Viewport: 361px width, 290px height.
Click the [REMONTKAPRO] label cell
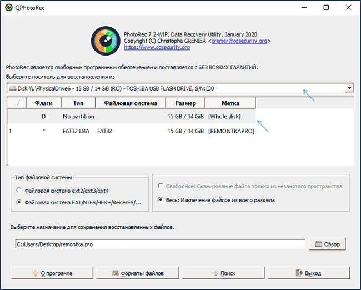point(231,131)
